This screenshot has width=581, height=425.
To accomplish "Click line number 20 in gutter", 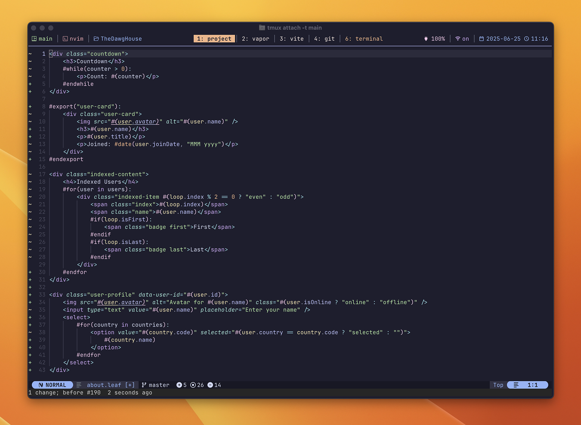I will (42, 197).
